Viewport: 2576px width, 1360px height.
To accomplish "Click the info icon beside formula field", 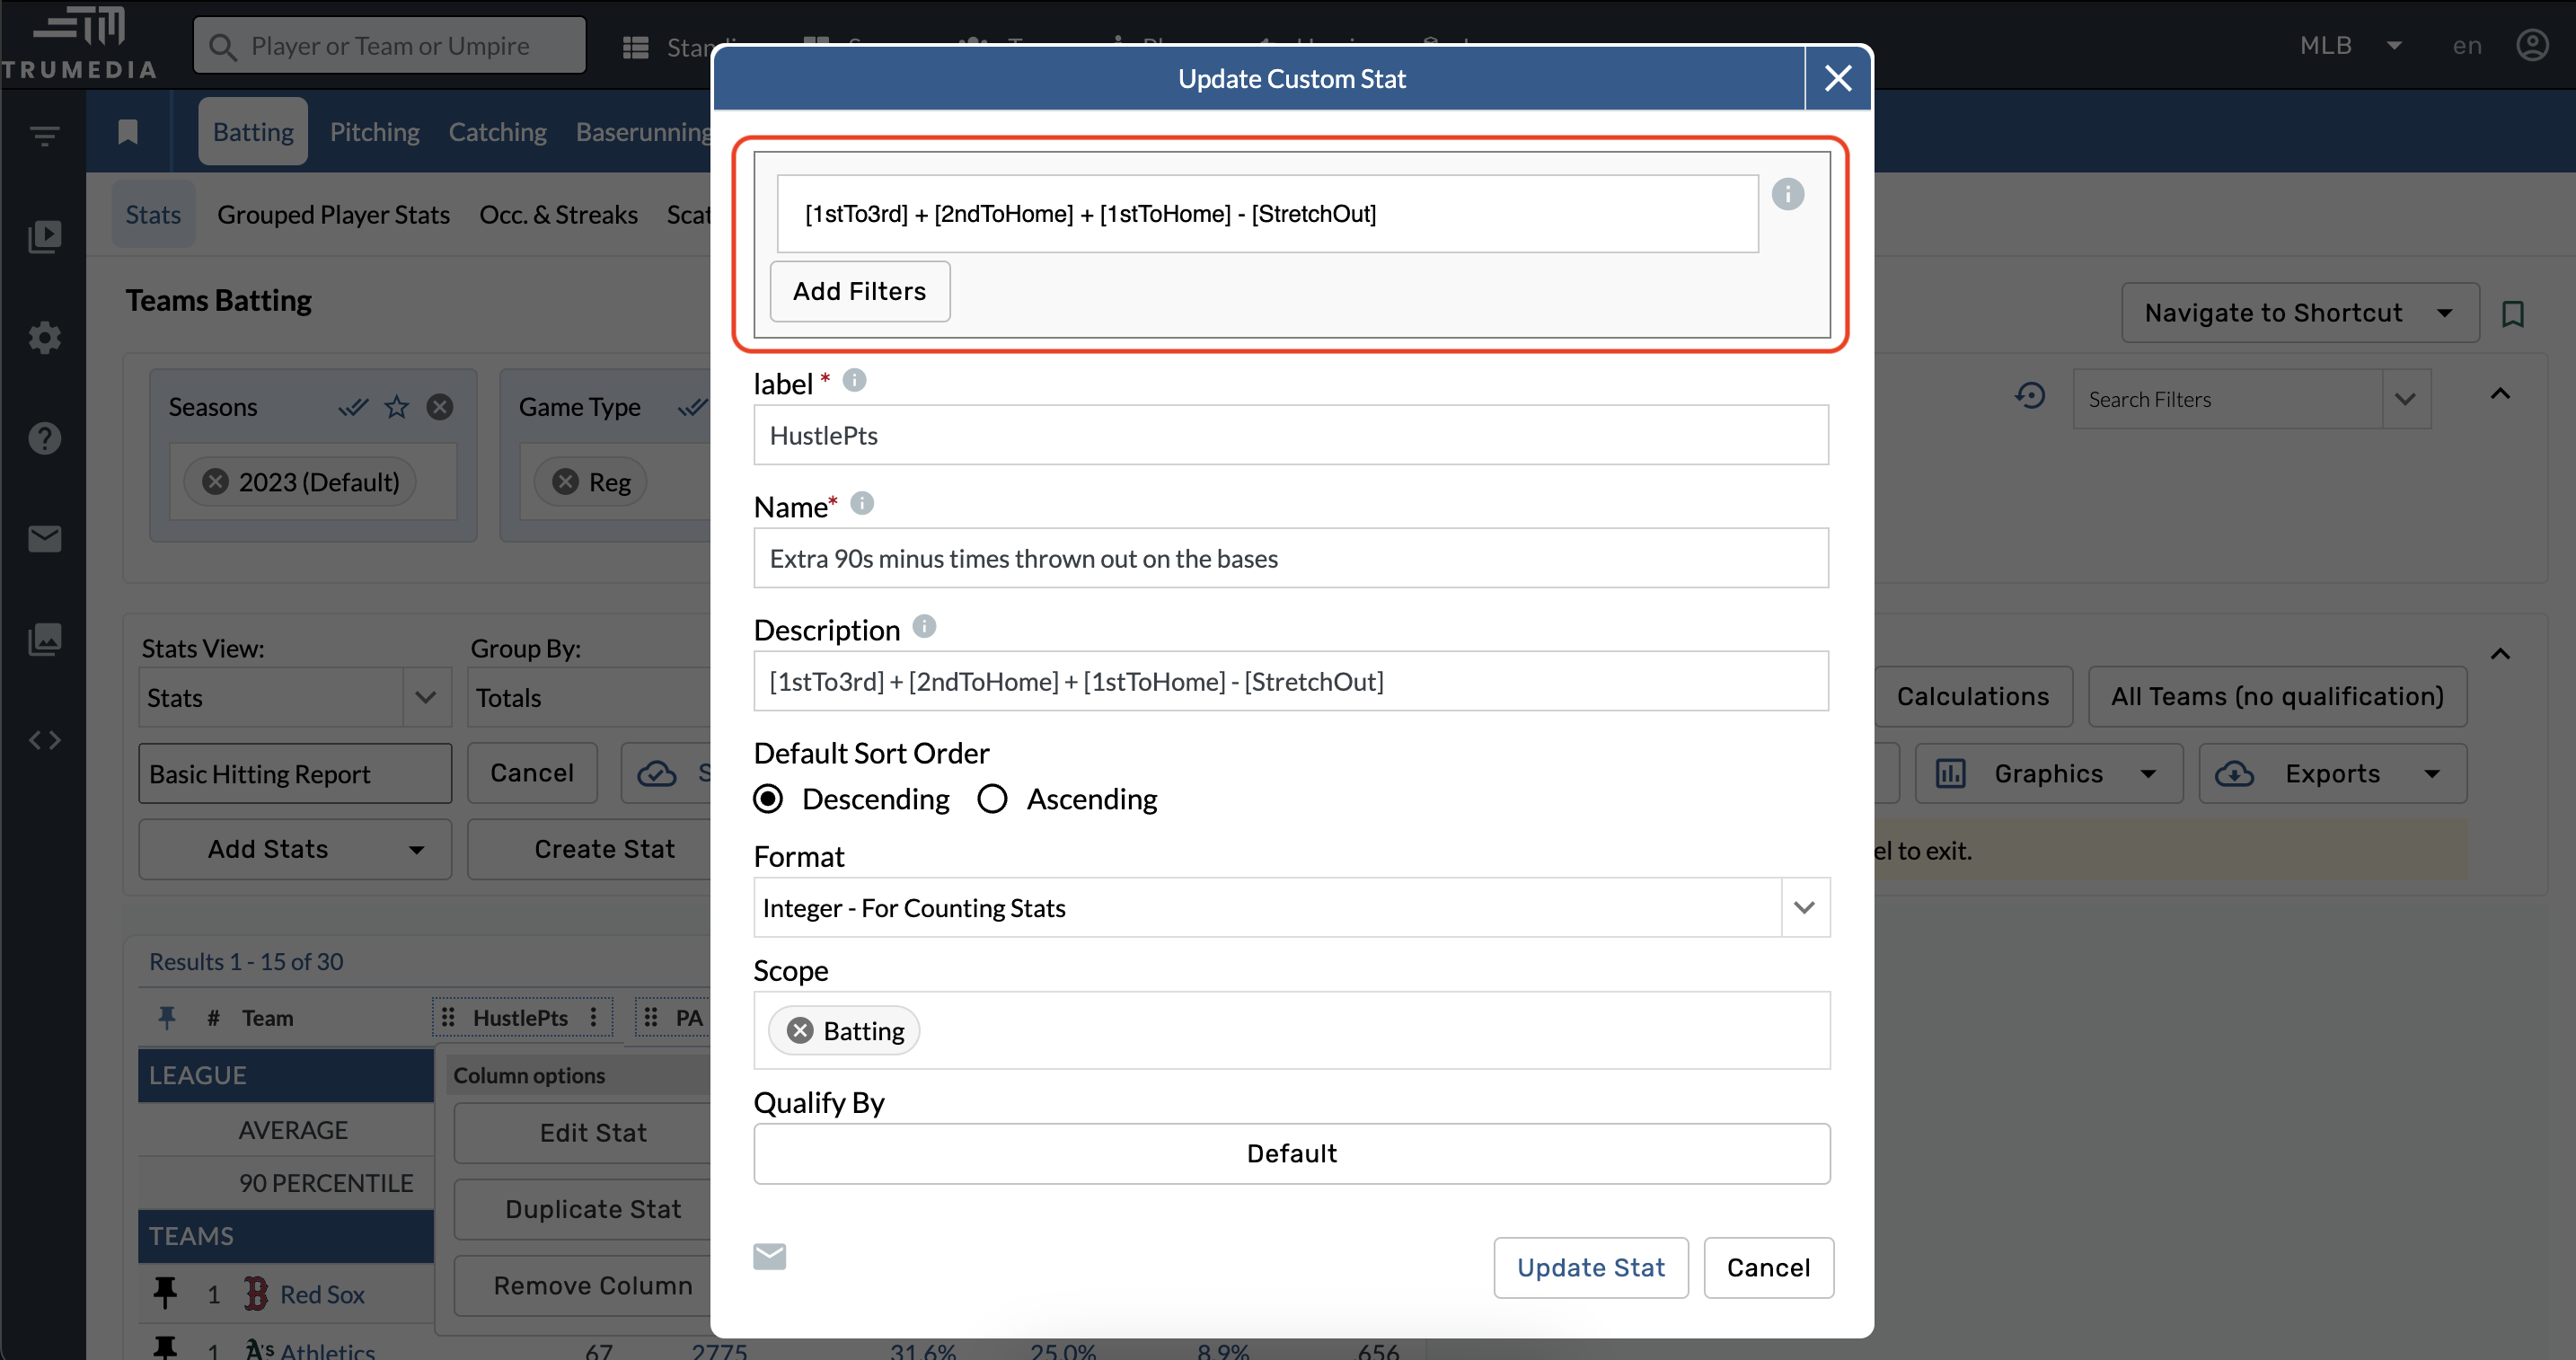I will pyautogui.click(x=1787, y=194).
